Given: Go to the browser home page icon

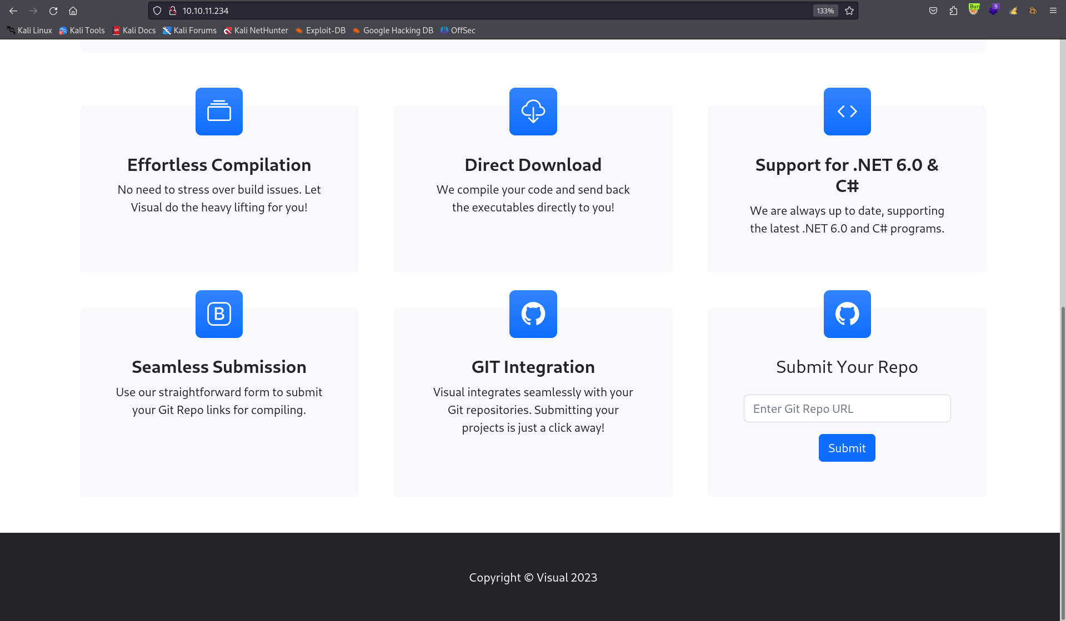Looking at the screenshot, I should [73, 11].
